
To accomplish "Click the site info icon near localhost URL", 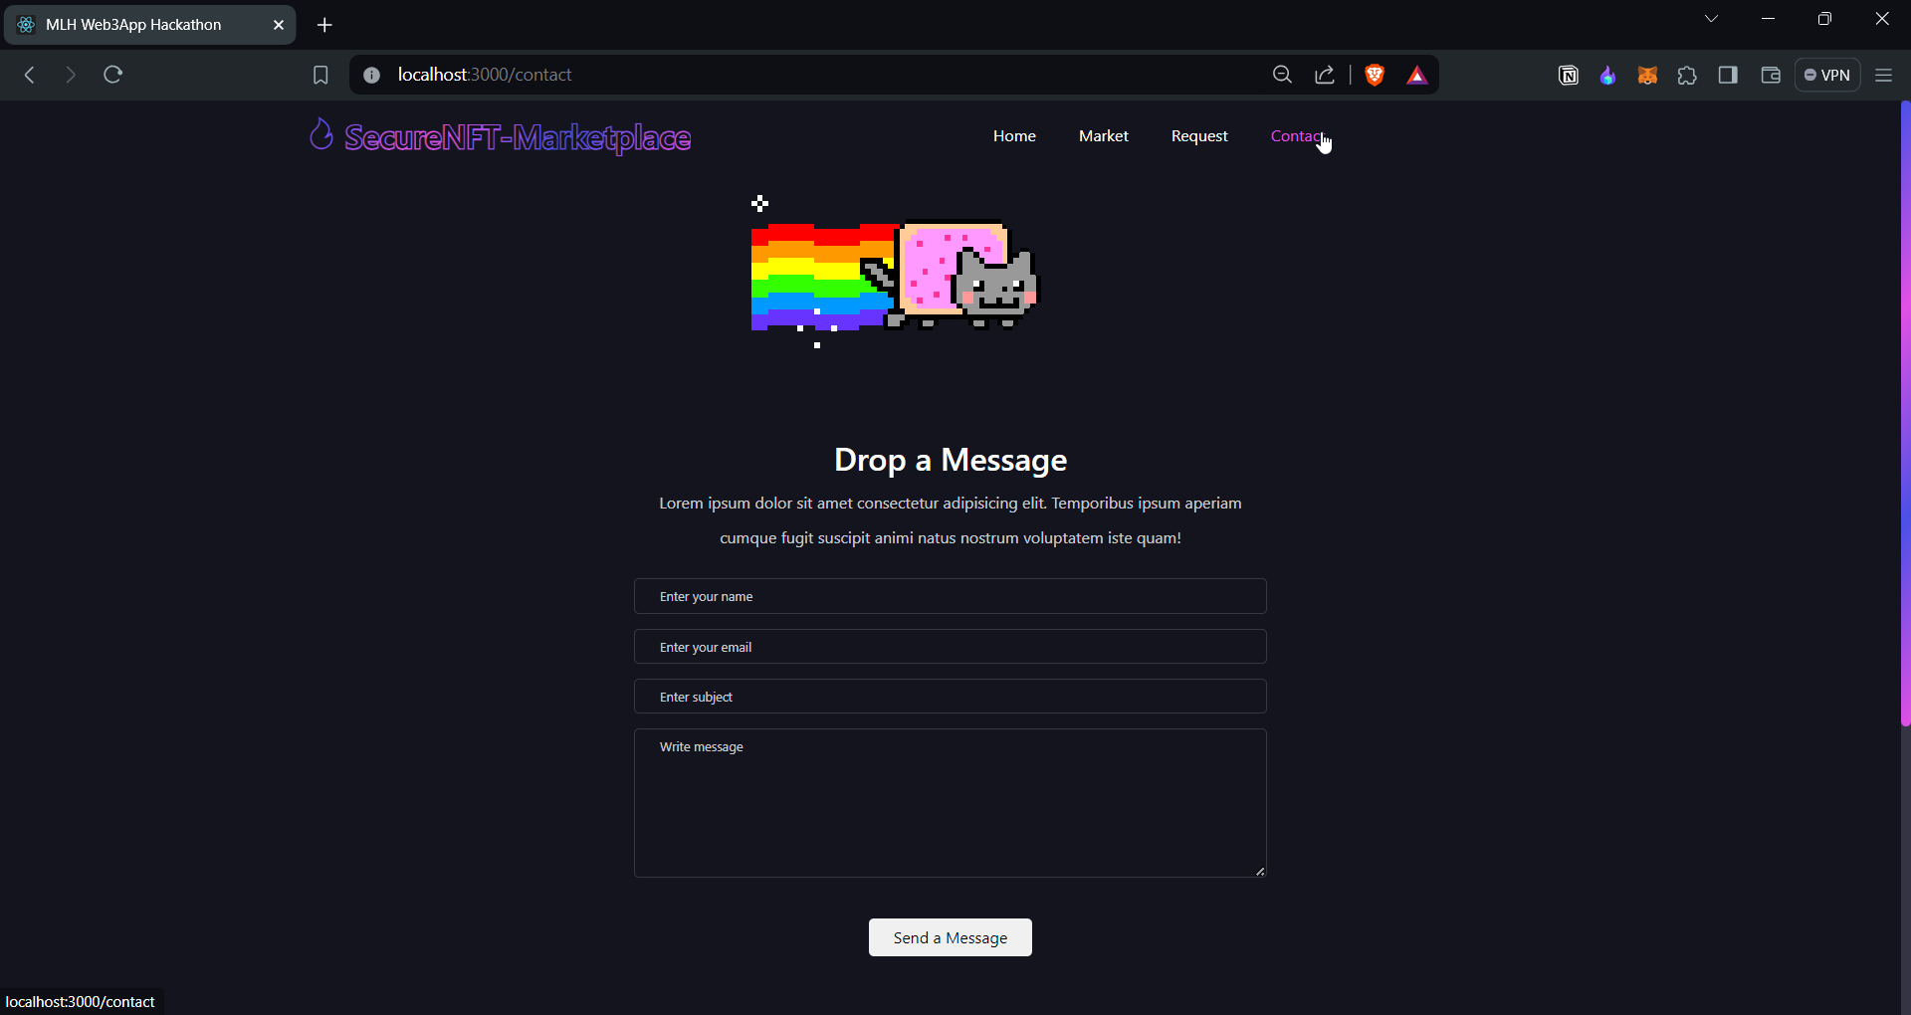I will 370,75.
